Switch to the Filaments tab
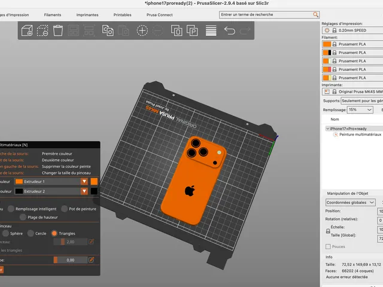 (x=53, y=15)
